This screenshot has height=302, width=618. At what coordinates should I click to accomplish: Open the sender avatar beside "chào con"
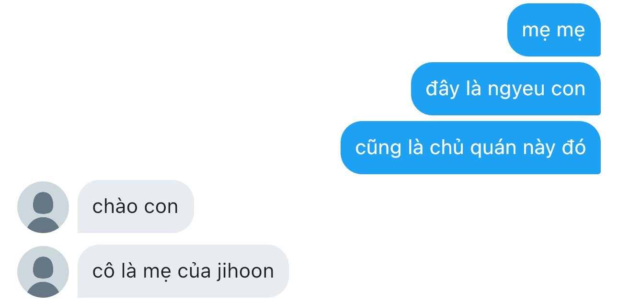(43, 207)
